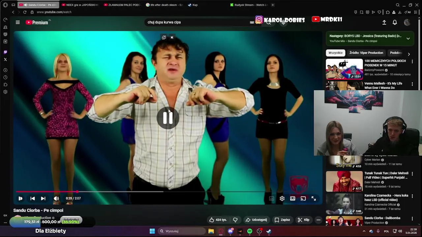Open options for Tunak Tunak Tun
Screen dimensions: 422x237
pyautogui.click(x=412, y=173)
